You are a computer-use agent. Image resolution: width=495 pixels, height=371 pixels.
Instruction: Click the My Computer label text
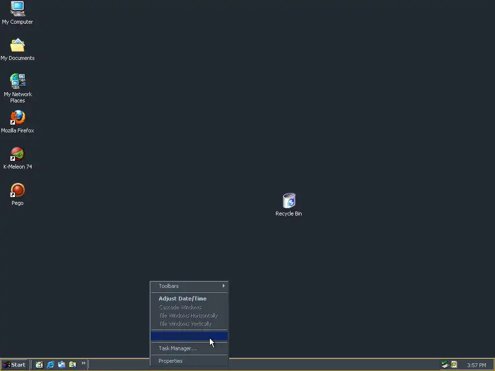(18, 22)
